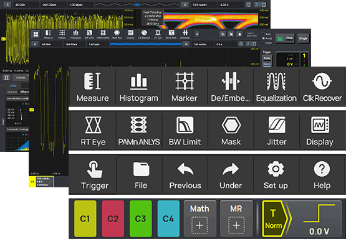Click the blue waveform overview bar in the middle window
346x239 pixels.
[x=146, y=44]
